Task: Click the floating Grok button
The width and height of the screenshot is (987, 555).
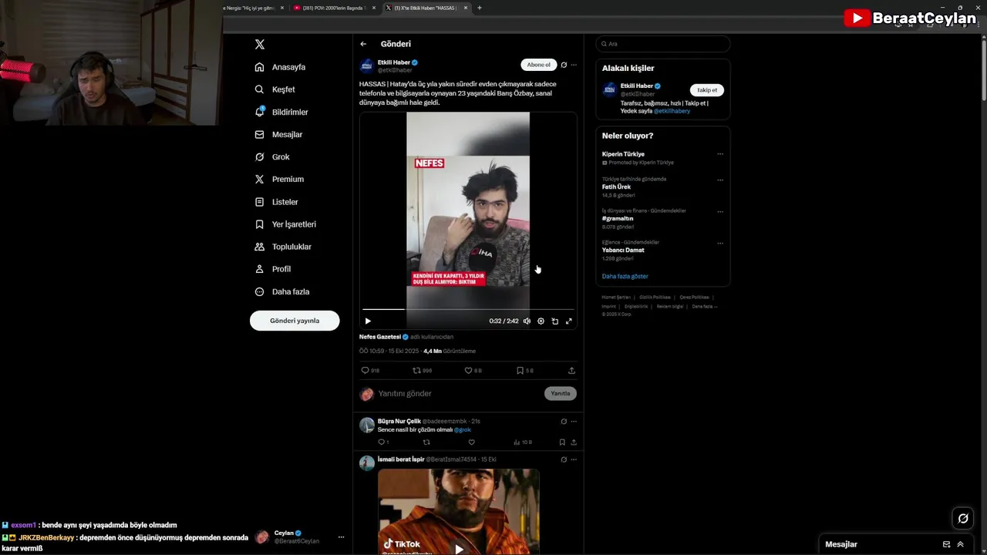Action: (963, 518)
